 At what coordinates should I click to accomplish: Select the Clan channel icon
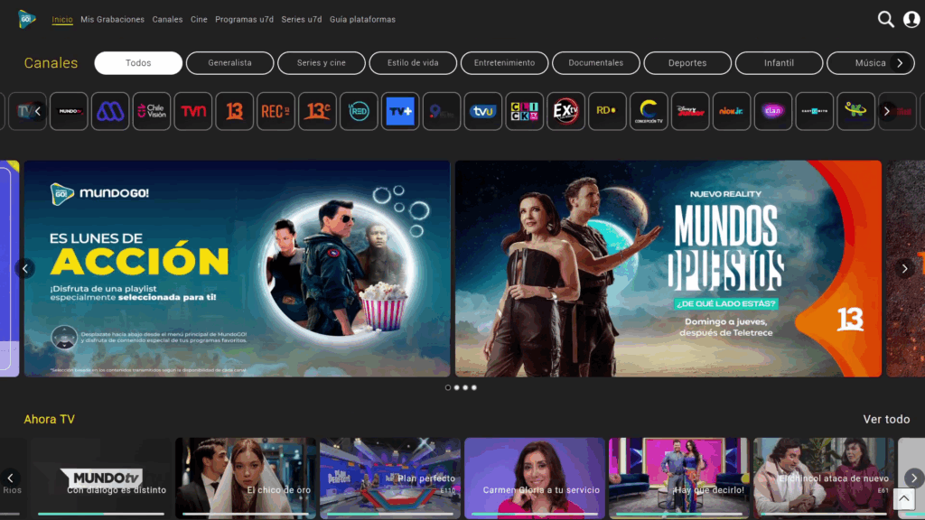(x=773, y=111)
